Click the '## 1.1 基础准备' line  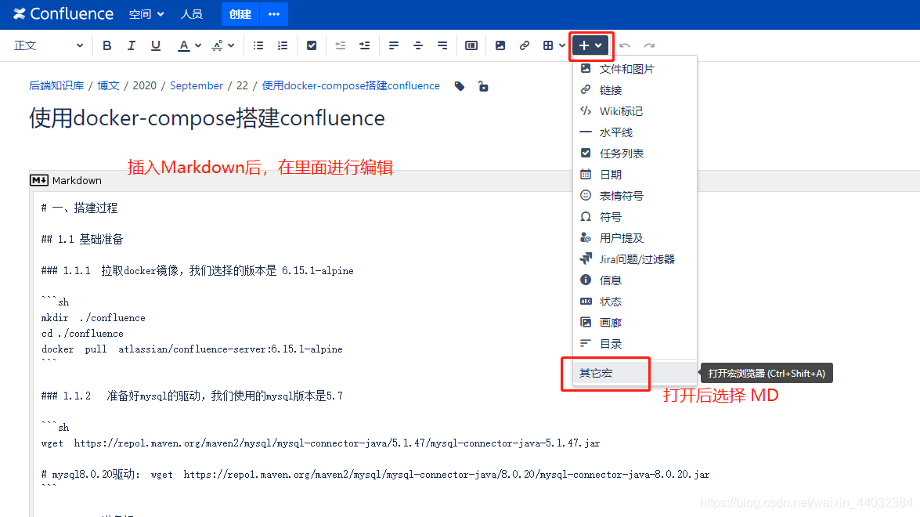pyautogui.click(x=82, y=239)
